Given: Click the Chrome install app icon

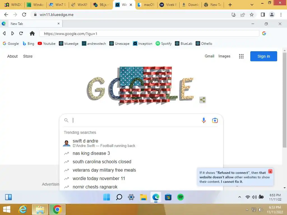Looking at the screenshot, I should pyautogui.click(x=234, y=15).
